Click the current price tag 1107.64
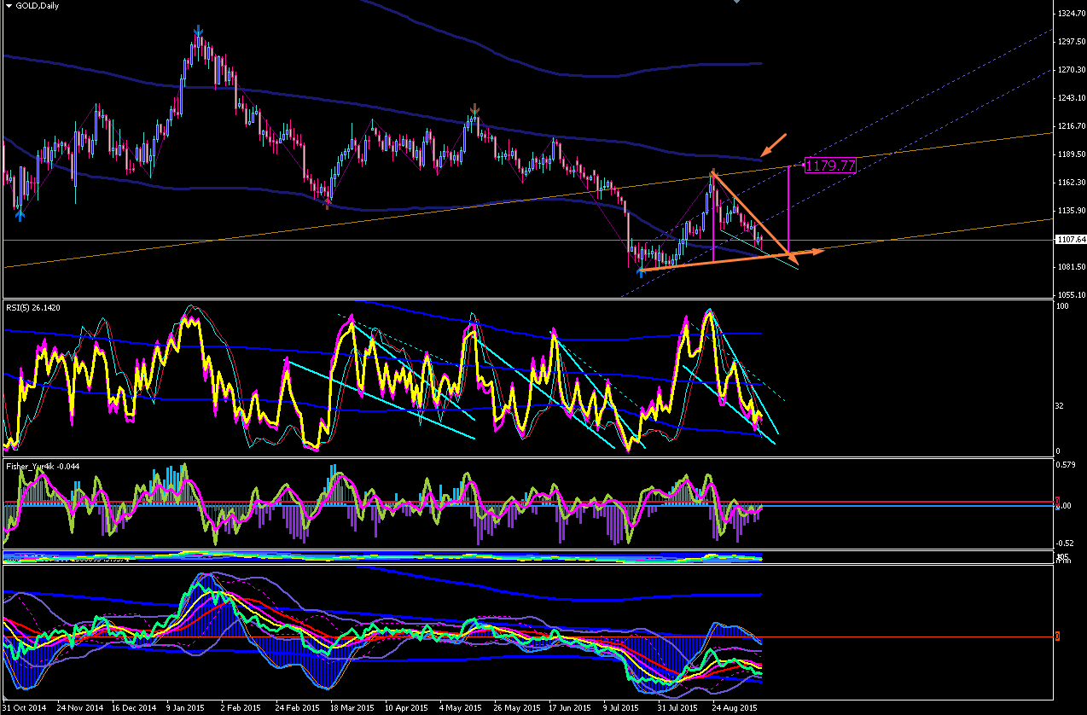Image resolution: width=1087 pixels, height=715 pixels. [x=1071, y=240]
